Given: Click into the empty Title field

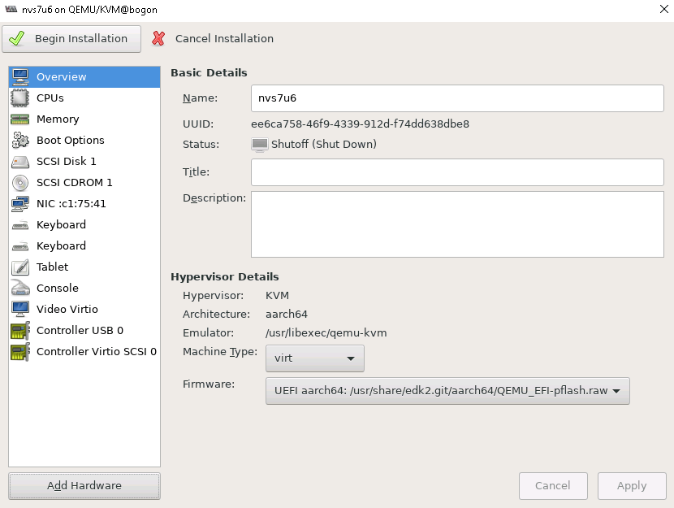Looking at the screenshot, I should (457, 172).
